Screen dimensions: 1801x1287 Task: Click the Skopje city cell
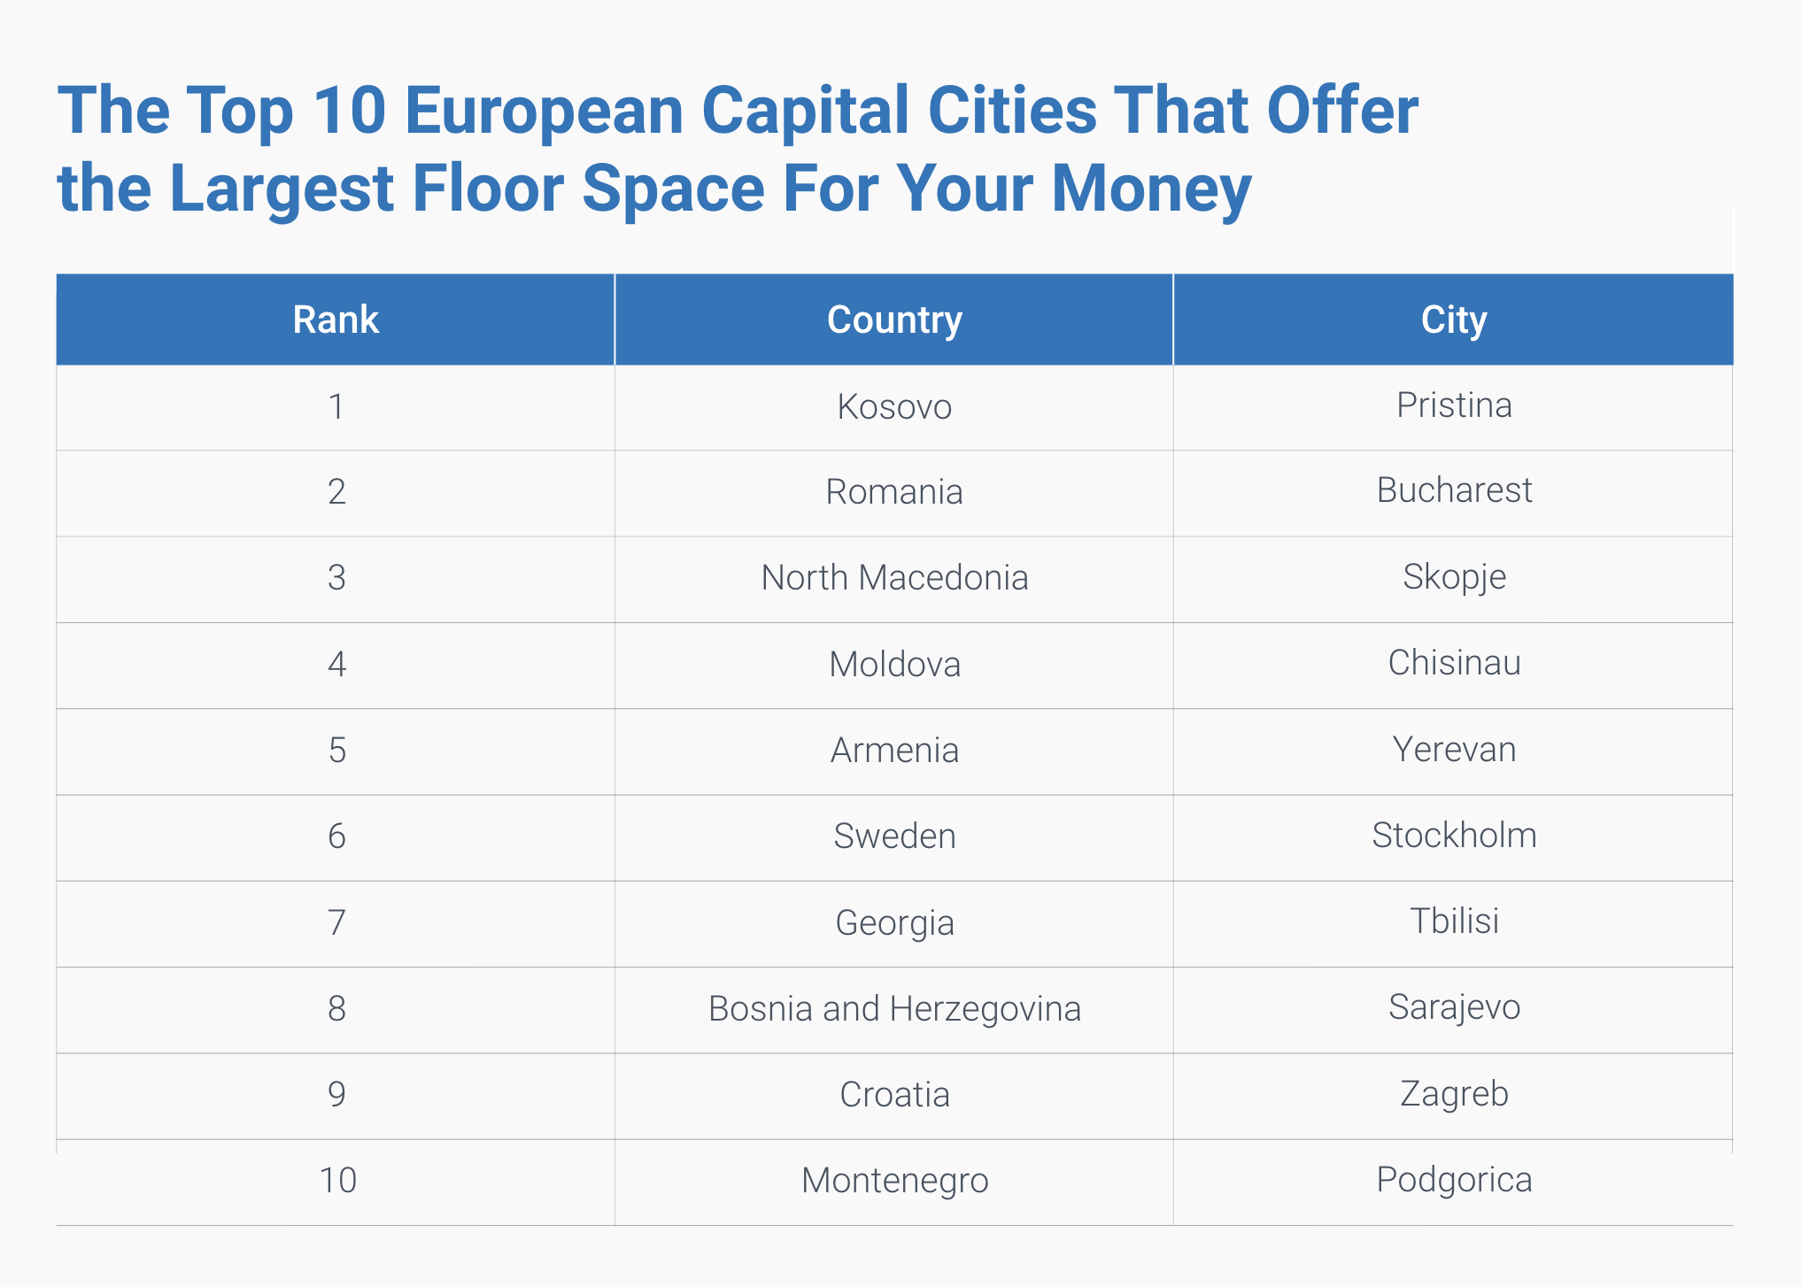[1454, 577]
